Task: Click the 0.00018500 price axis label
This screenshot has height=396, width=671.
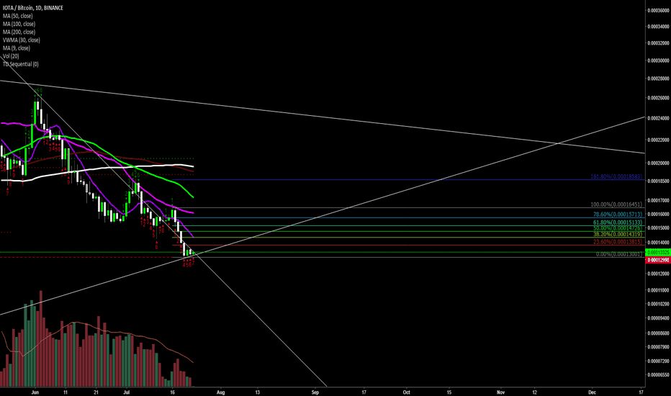Action: (x=658, y=181)
